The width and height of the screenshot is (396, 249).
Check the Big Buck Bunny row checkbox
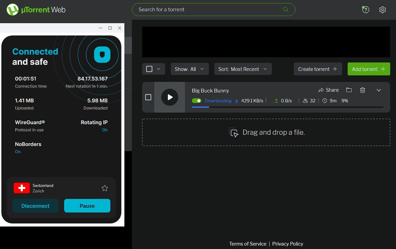pos(148,97)
